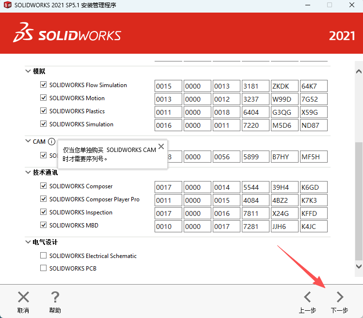
Task: Click Motion serial field 3237
Action: (x=255, y=99)
